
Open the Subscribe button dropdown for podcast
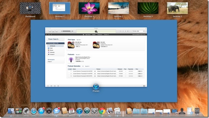(83, 61)
